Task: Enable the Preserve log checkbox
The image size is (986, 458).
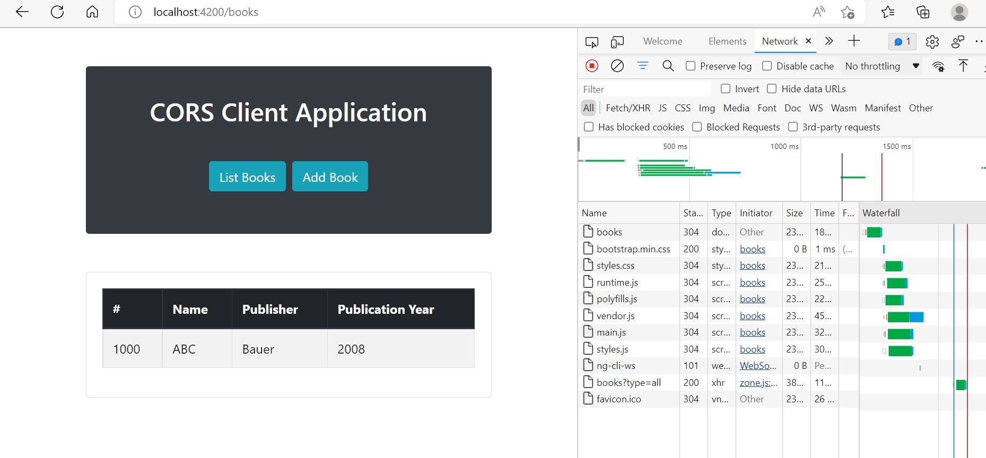Action: (x=691, y=66)
